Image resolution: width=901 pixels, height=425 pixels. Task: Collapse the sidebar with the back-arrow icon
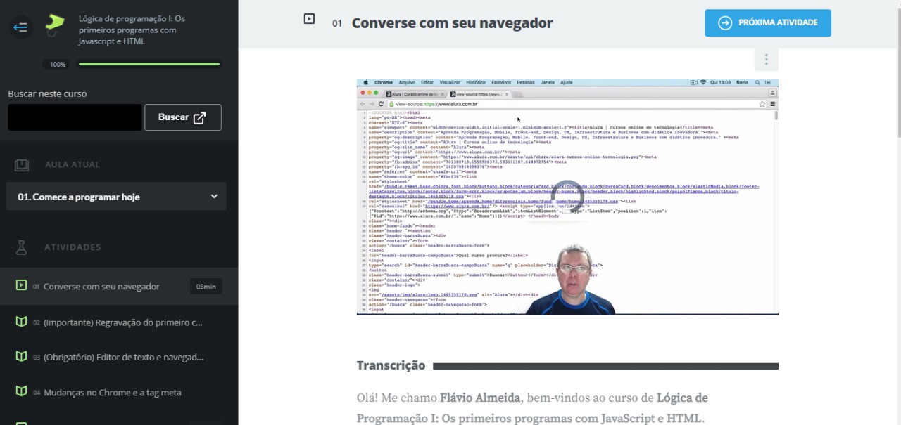(21, 27)
